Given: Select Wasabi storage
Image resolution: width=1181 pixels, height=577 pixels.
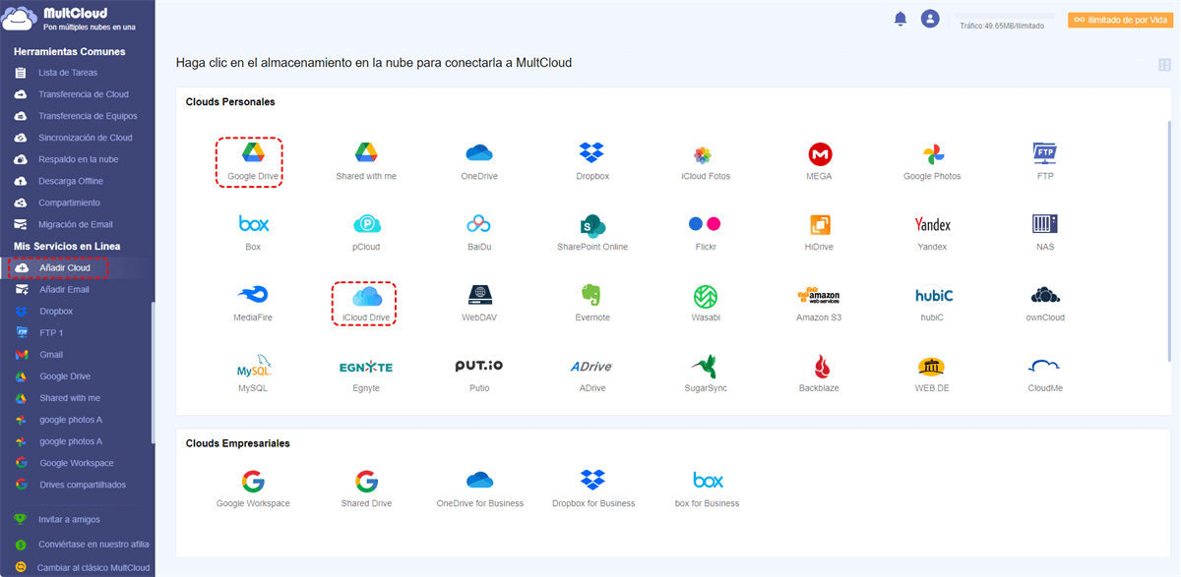Looking at the screenshot, I should point(706,304).
